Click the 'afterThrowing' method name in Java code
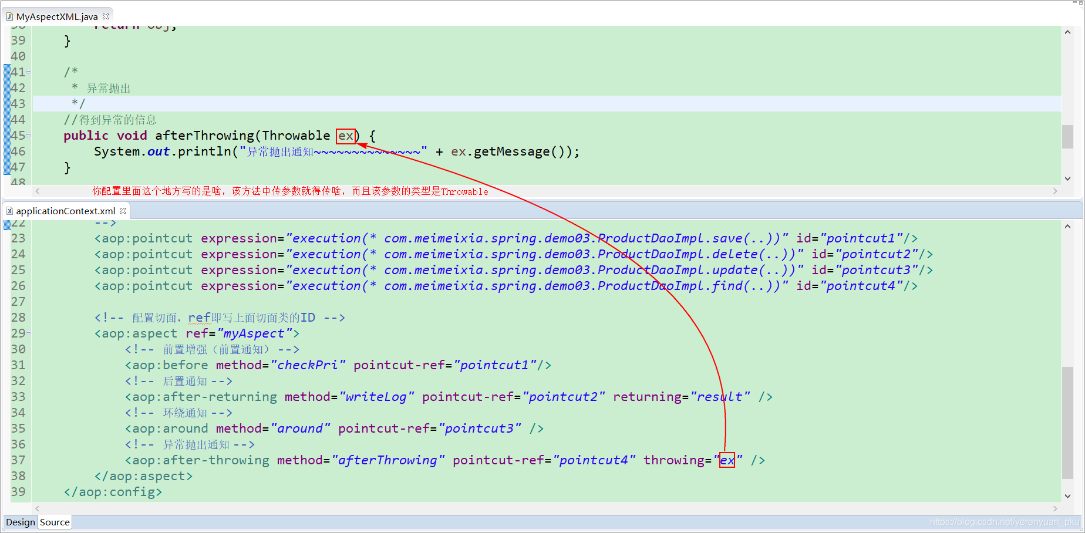This screenshot has width=1085, height=533. pyautogui.click(x=205, y=136)
